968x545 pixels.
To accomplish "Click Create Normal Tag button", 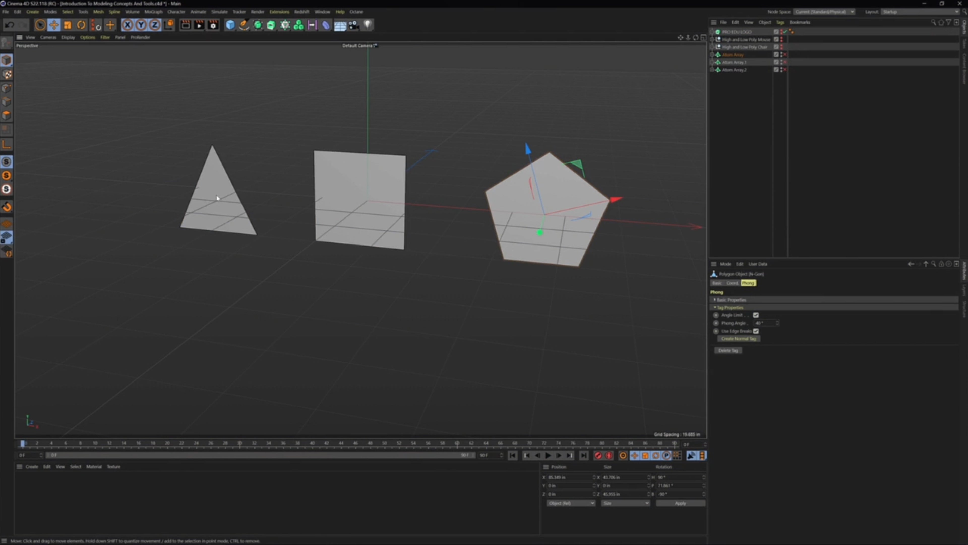I will coord(738,339).
